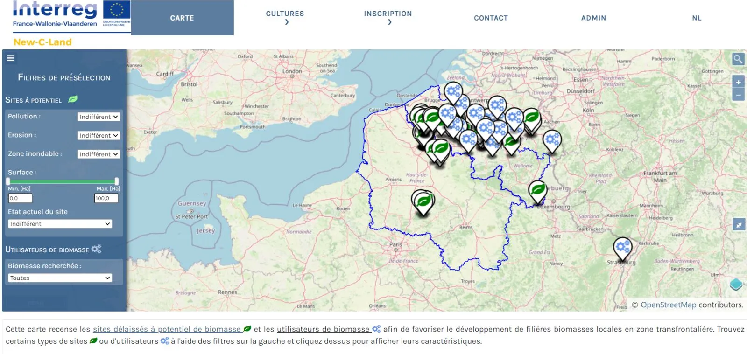This screenshot has width=747, height=354.
Task: Open the Etat actuel du site dropdown
Action: (60, 224)
